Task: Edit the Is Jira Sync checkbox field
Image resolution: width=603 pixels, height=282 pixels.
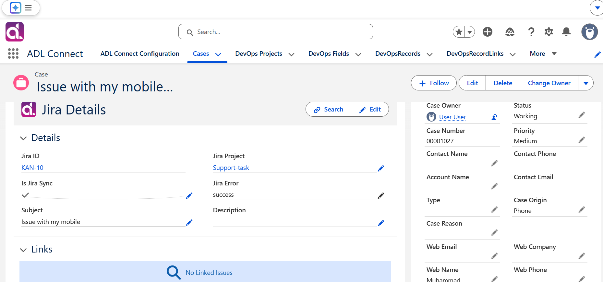Action: click(189, 195)
